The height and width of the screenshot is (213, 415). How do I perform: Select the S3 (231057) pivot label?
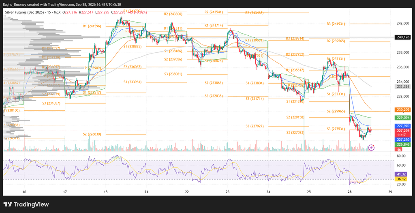click(x=51, y=103)
